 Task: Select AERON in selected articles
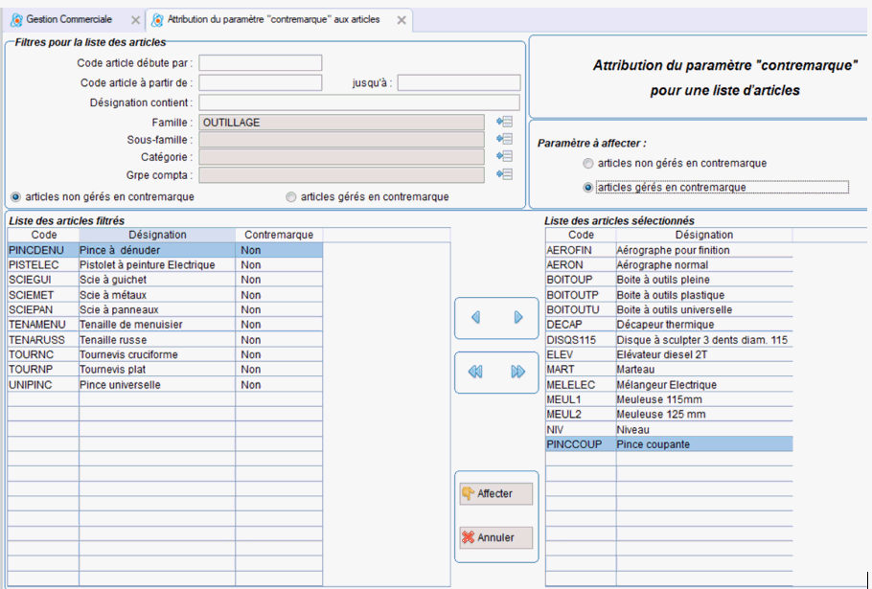click(669, 265)
